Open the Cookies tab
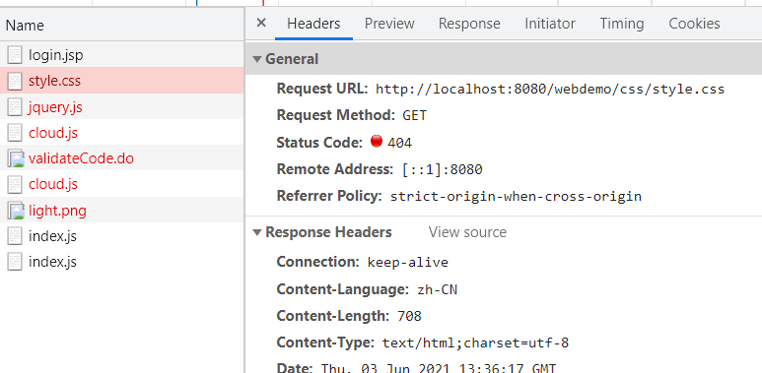Screen dimensions: 762x373 point(694,24)
